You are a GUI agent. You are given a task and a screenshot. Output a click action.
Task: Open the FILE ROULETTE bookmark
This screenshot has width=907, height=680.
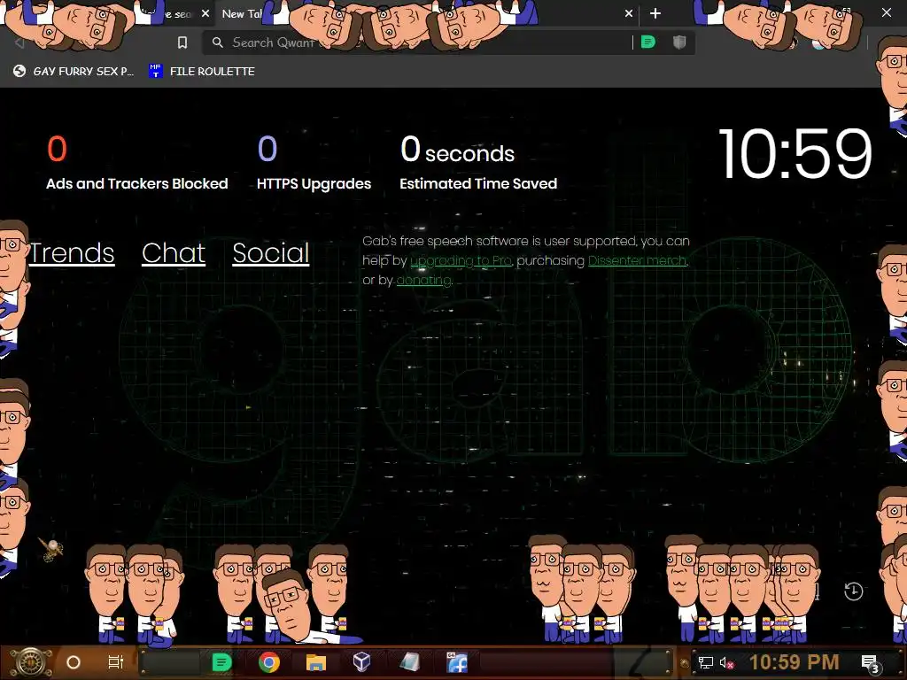(x=202, y=71)
